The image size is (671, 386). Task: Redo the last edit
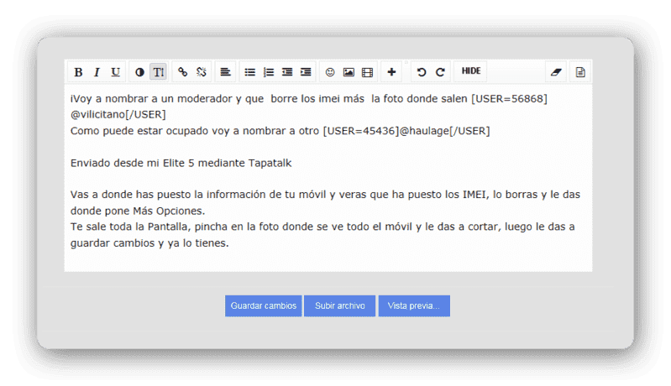[440, 72]
